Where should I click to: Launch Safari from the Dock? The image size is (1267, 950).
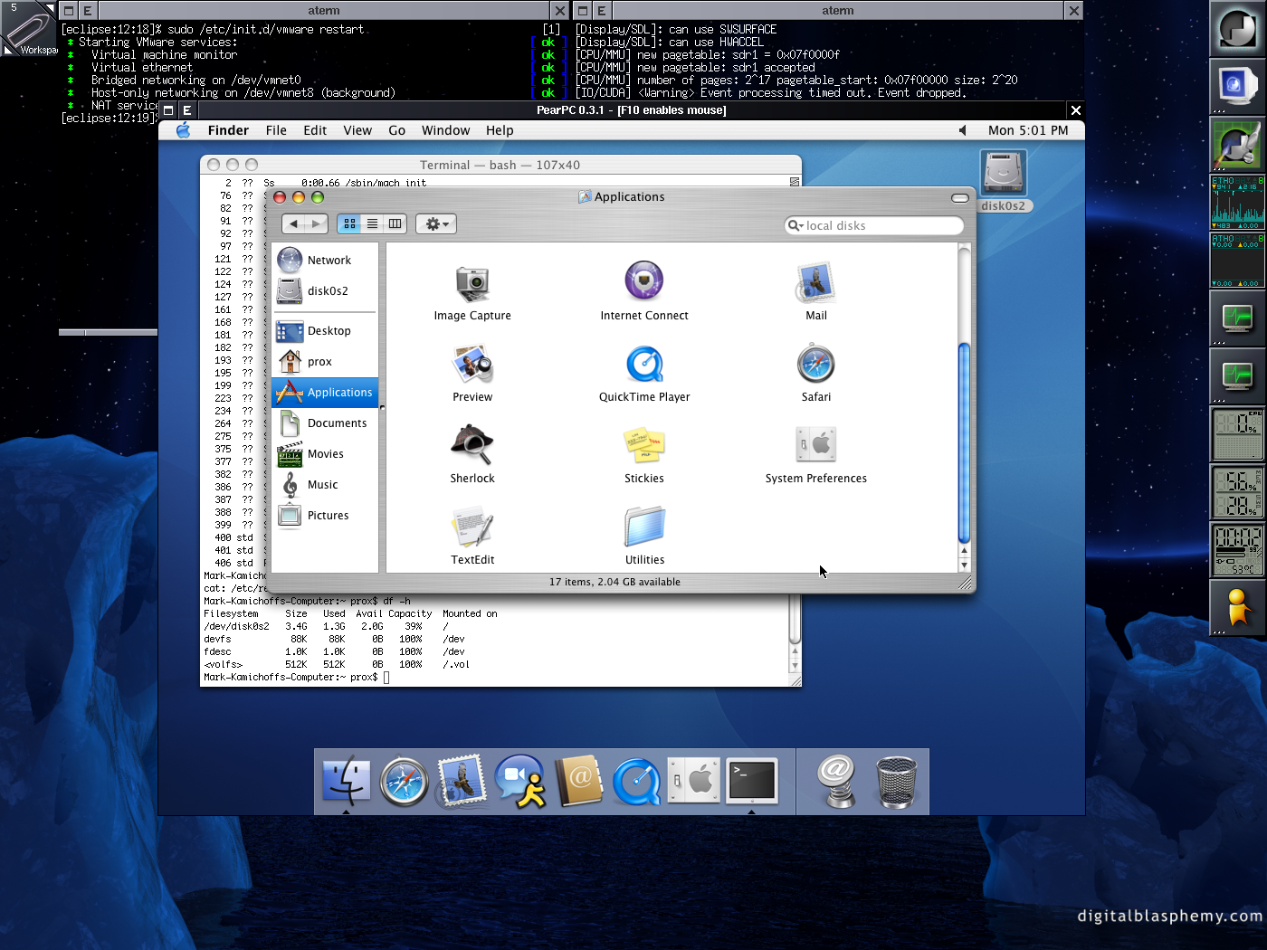(x=405, y=781)
